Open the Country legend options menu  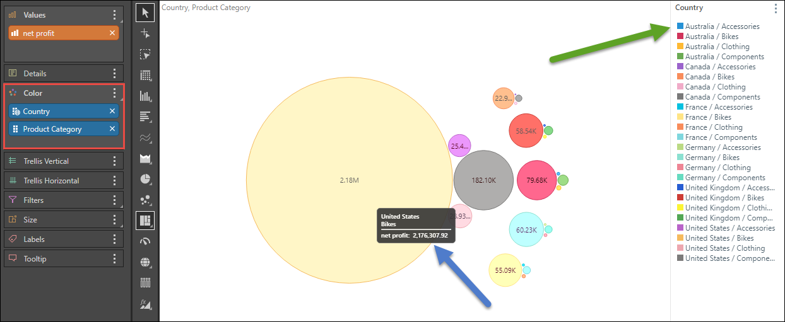coord(776,8)
